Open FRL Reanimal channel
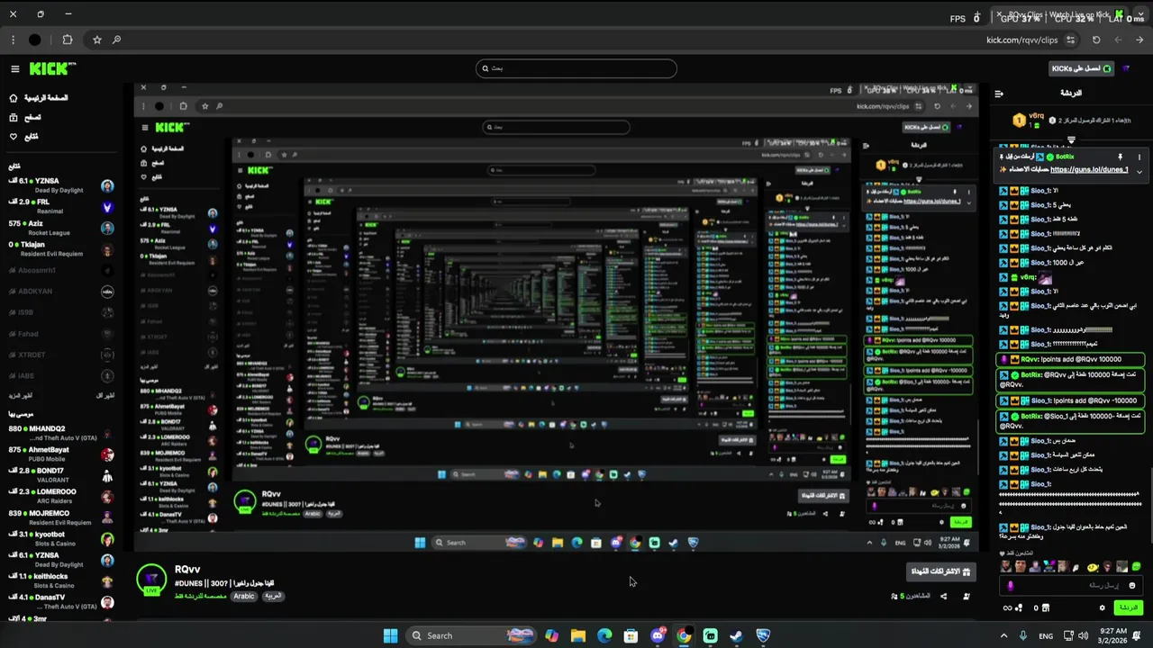This screenshot has height=648, width=1153. pos(59,206)
